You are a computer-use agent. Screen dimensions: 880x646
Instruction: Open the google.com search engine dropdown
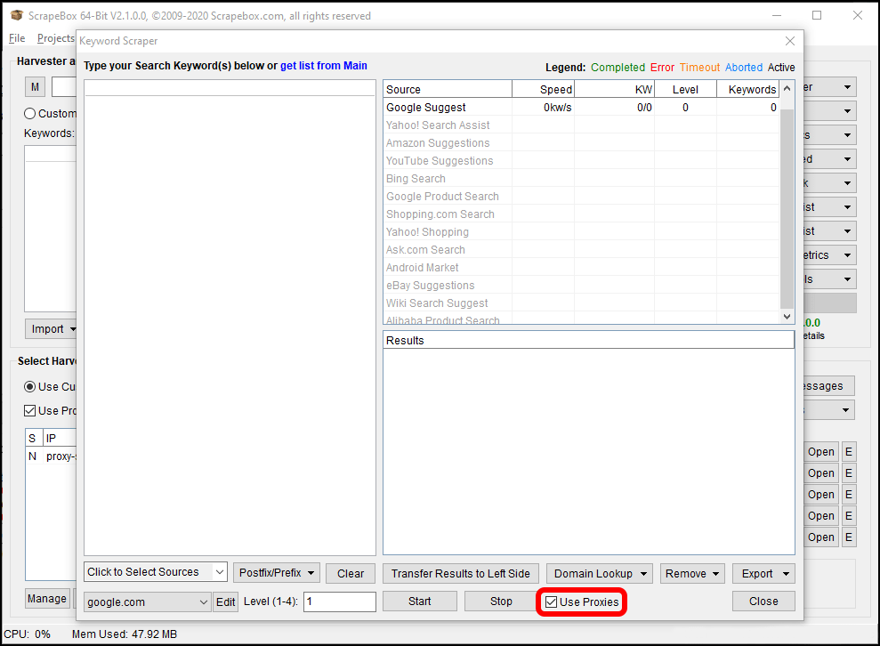click(x=147, y=602)
